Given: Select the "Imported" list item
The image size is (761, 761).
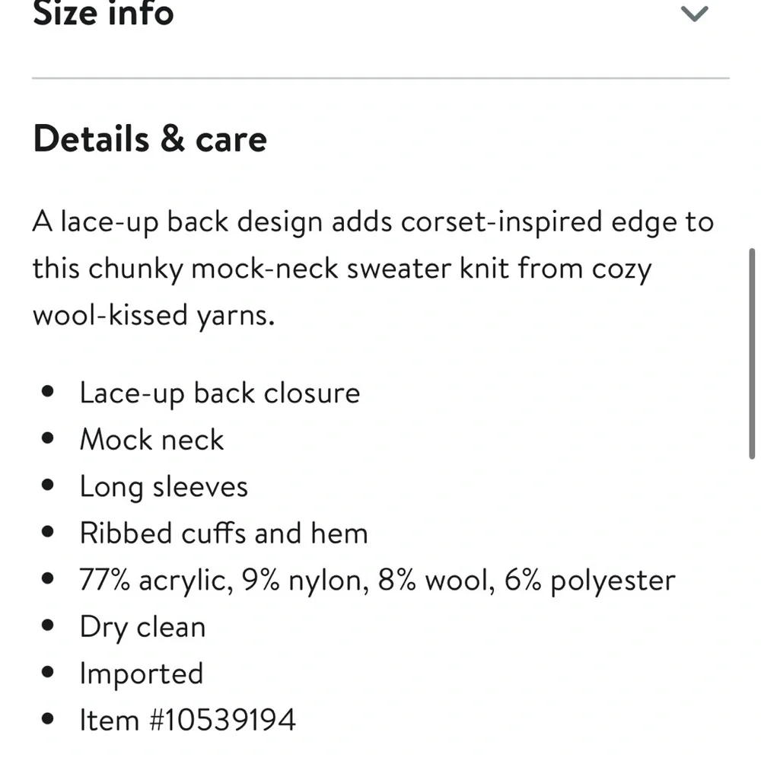Looking at the screenshot, I should [142, 673].
